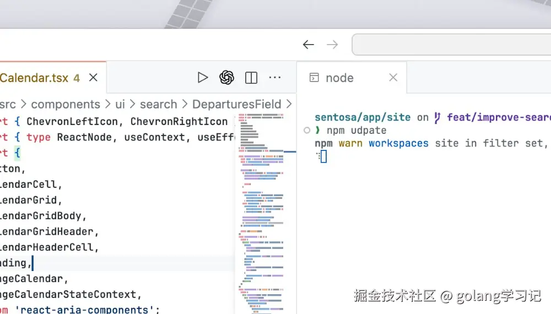
Task: Open the ui breadcrumb
Action: point(120,104)
